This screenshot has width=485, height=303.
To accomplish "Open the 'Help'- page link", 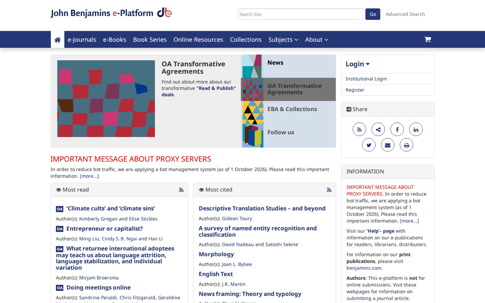I will tap(380, 231).
